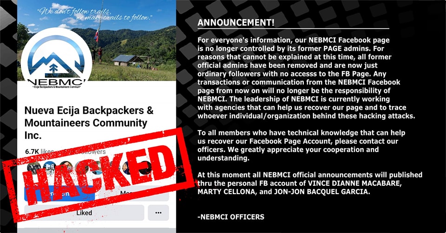Image resolution: width=446 pixels, height=233 pixels.
Task: Open the 6.7K likes count
Action: pyautogui.click(x=39, y=151)
